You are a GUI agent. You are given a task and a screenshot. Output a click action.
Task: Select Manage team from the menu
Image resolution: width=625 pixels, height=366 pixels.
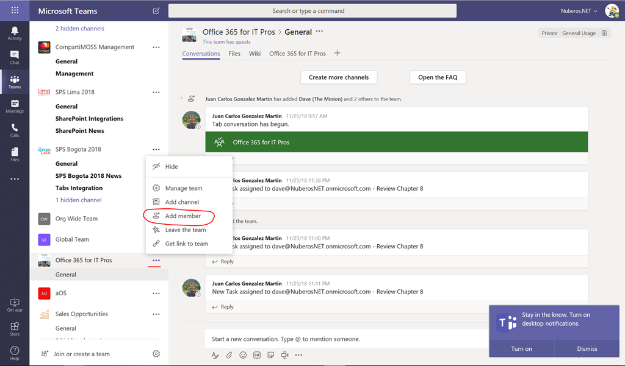[x=189, y=188]
